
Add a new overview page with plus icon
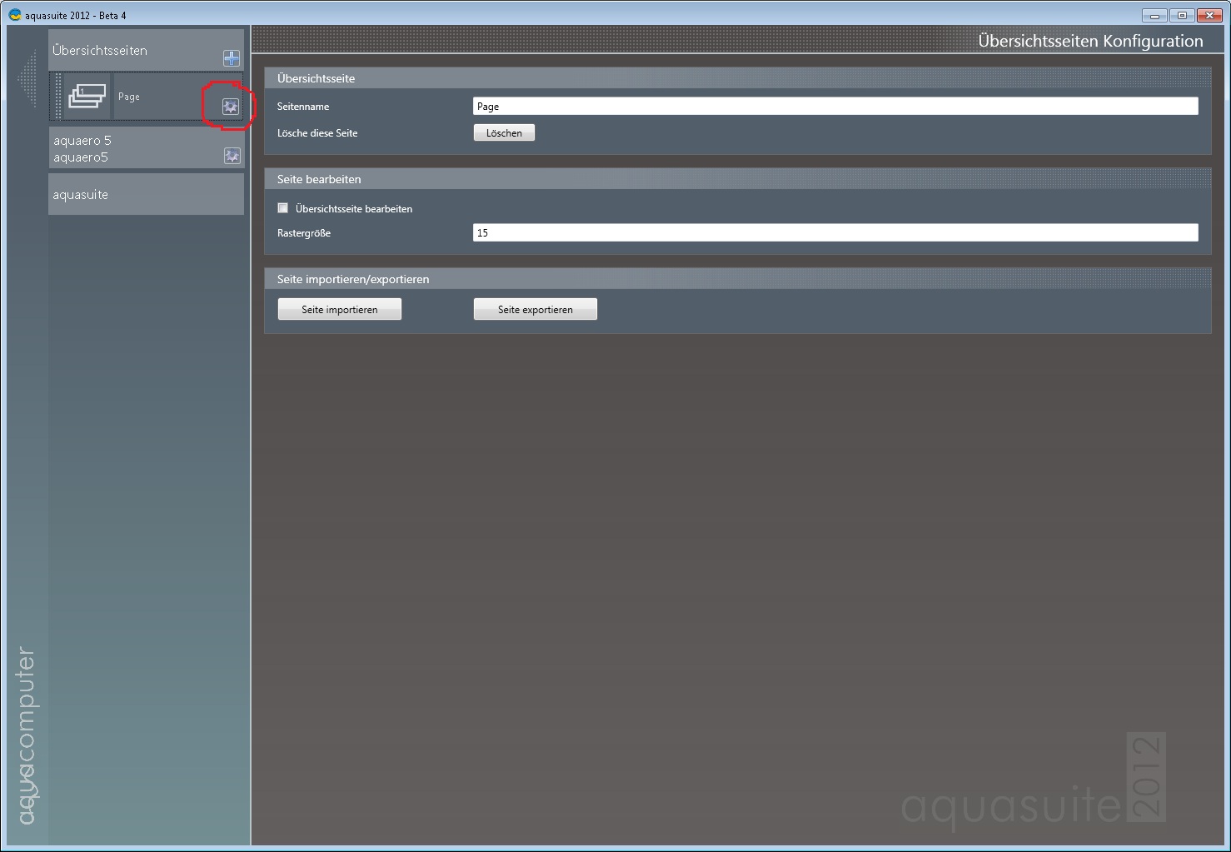tap(232, 58)
